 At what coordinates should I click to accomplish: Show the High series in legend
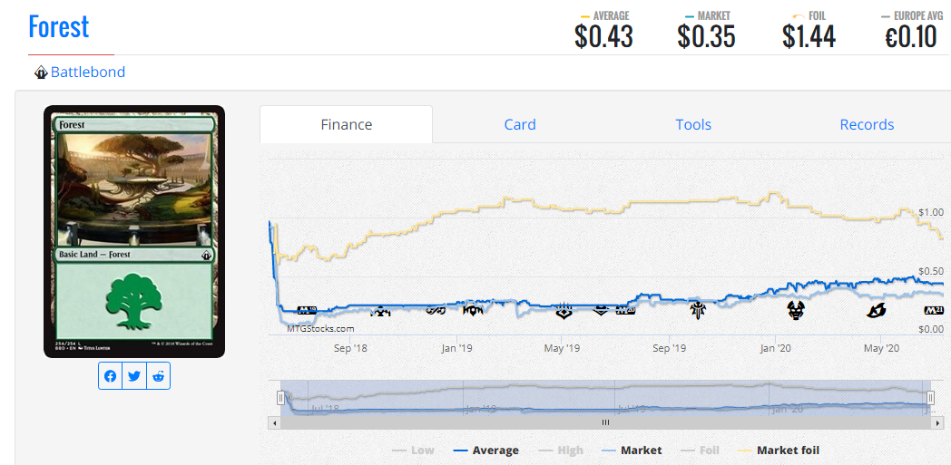[x=562, y=450]
